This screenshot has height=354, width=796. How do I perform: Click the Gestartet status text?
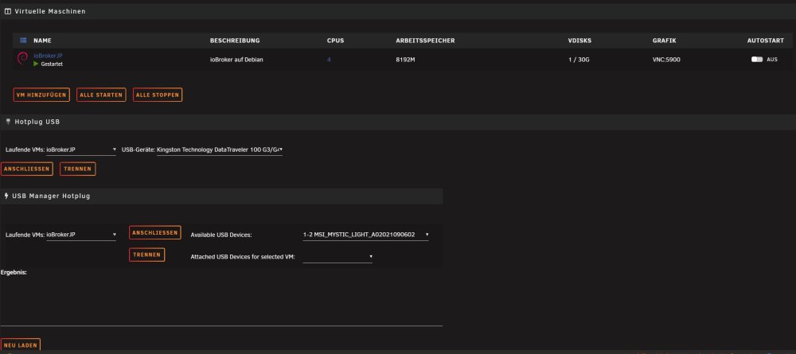(52, 64)
